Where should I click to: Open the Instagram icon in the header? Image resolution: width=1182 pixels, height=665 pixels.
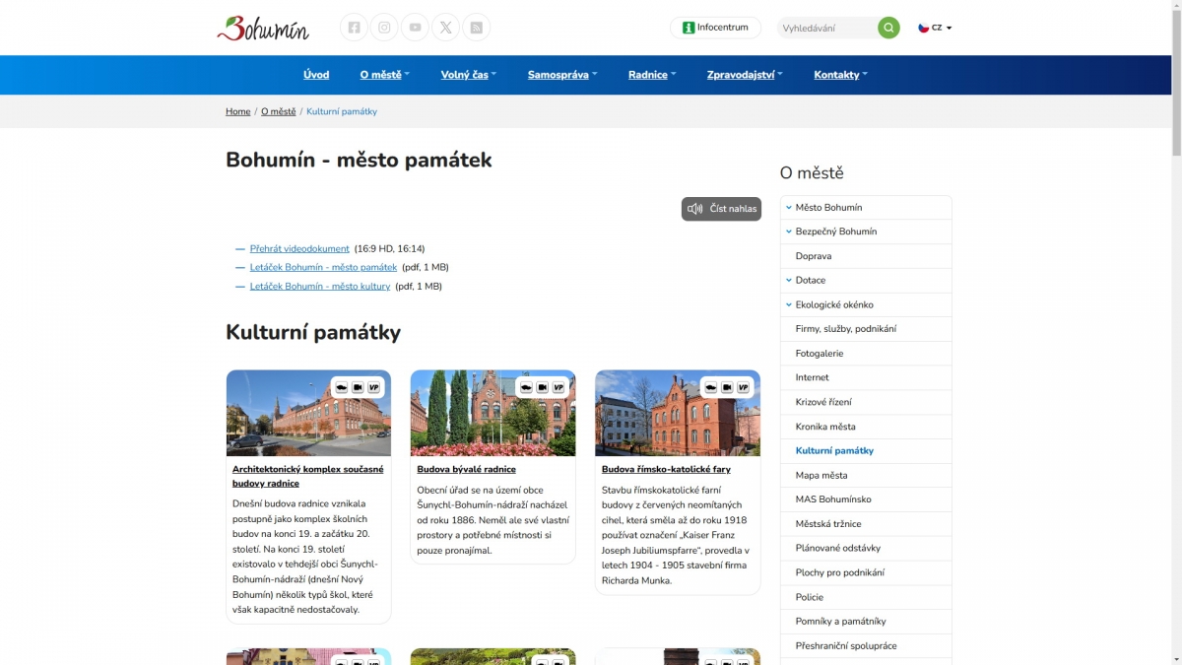[384, 28]
